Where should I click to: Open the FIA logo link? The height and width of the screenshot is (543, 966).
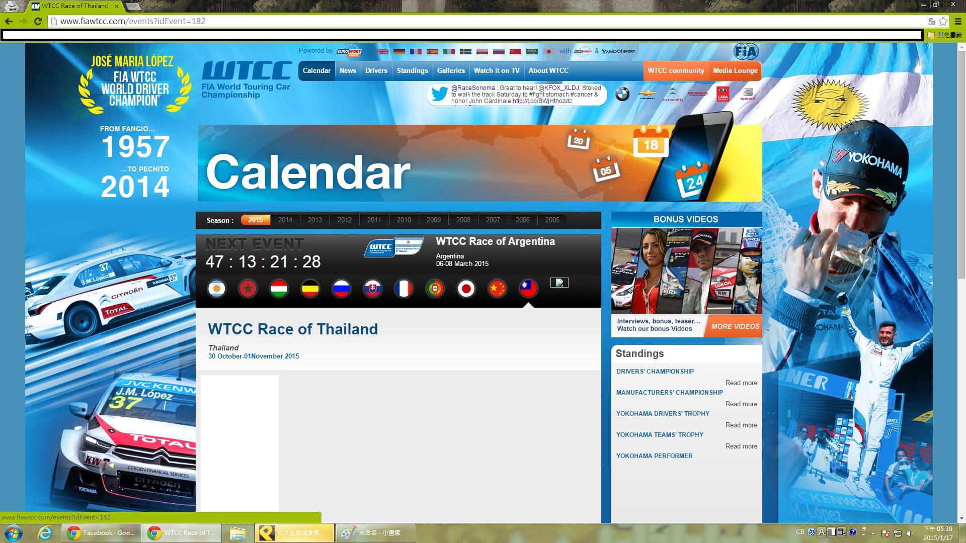pyautogui.click(x=746, y=51)
